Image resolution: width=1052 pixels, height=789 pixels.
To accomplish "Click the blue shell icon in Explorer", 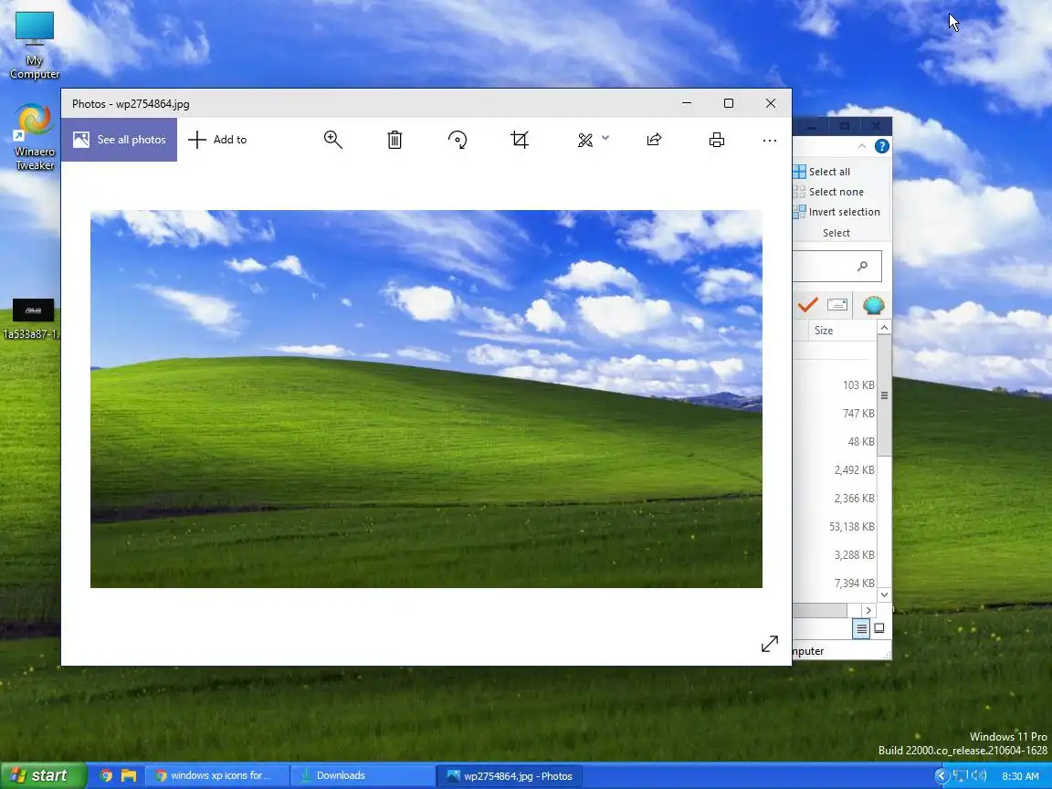I will [x=873, y=305].
